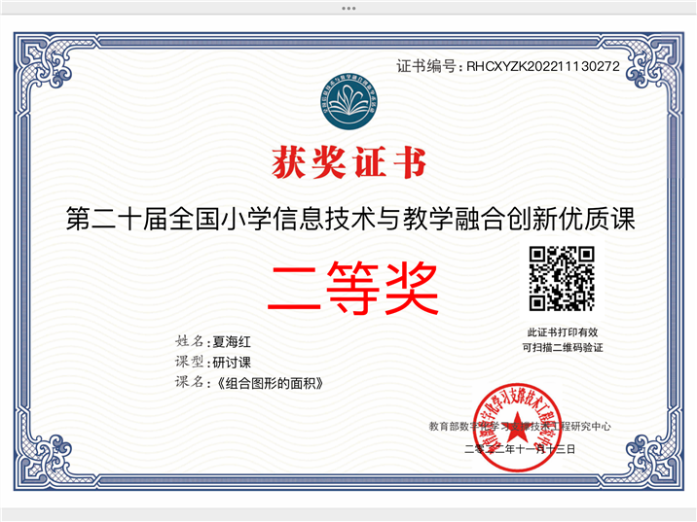Screen dimensions: 697x522
Task: Click the competition title line 第二十届全国小学信息技术
Action: (351, 219)
